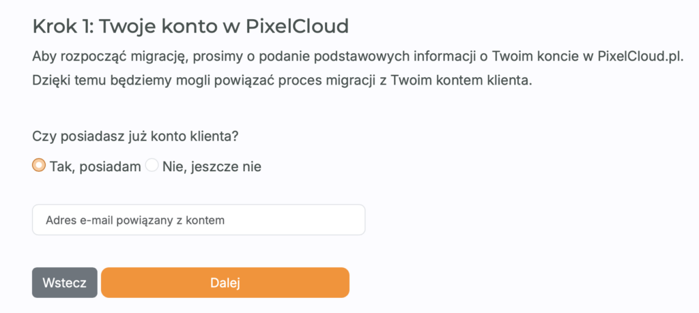Click the "Nie, jeszcze nie" label text
This screenshot has width=699, height=313.
click(212, 166)
